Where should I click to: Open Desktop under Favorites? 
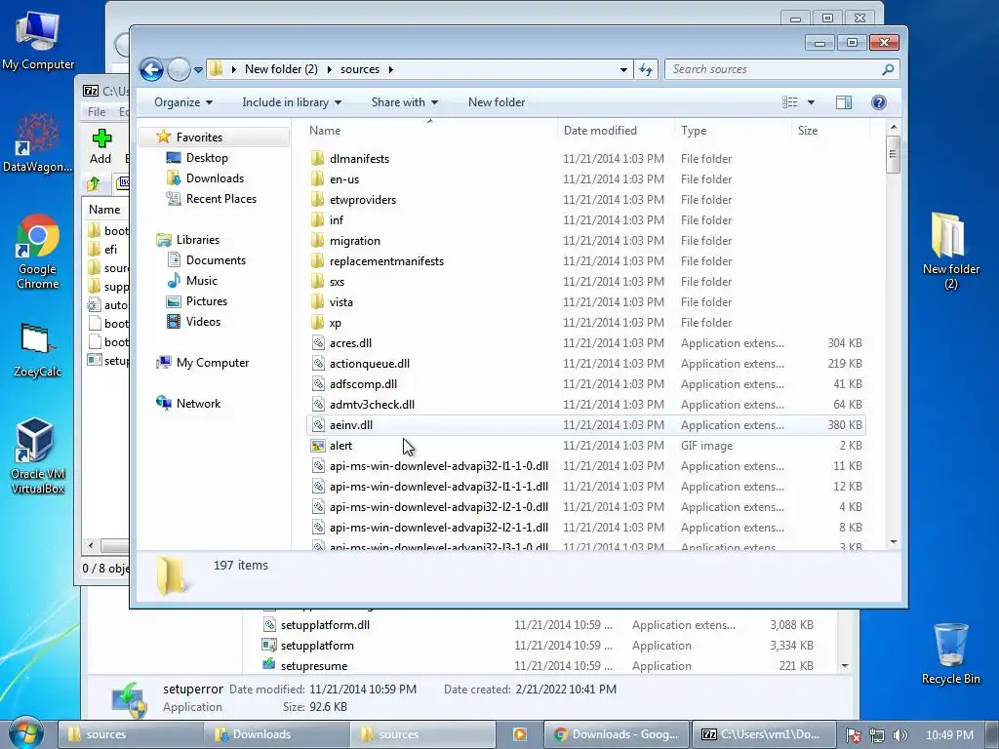pyautogui.click(x=207, y=157)
